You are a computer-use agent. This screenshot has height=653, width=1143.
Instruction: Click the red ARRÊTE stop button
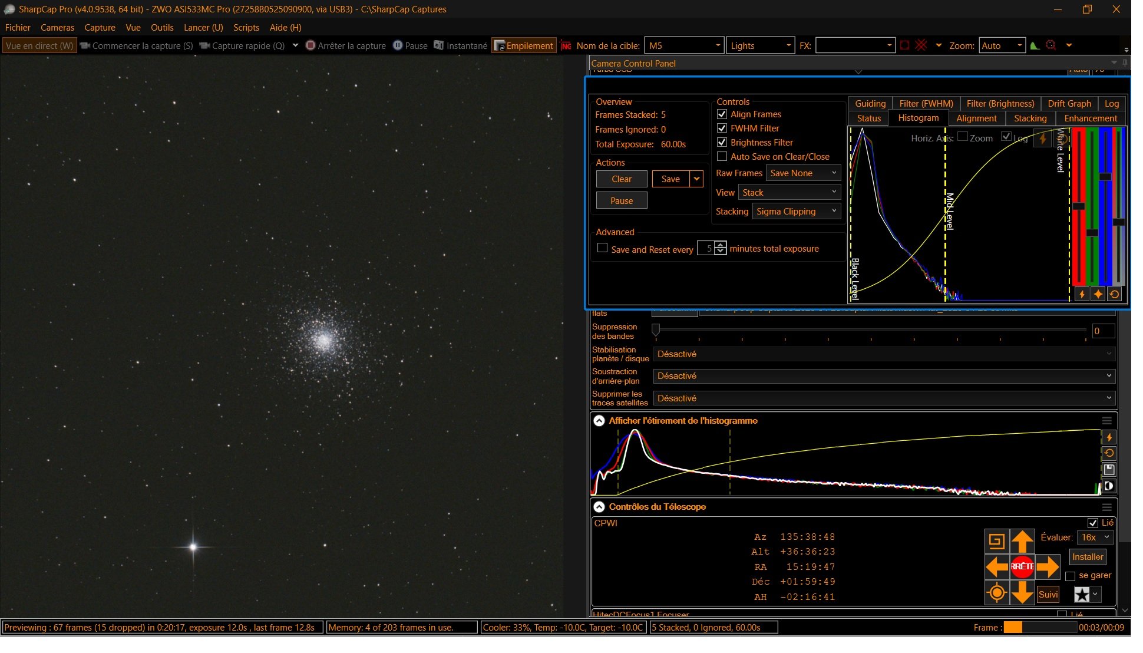[1022, 567]
